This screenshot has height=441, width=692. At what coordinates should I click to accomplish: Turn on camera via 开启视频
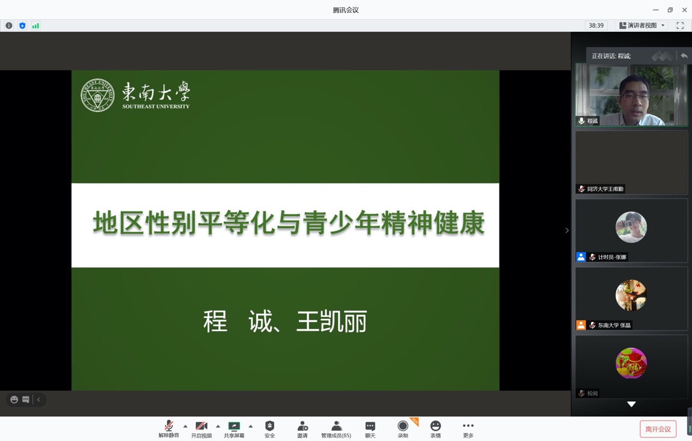(201, 428)
